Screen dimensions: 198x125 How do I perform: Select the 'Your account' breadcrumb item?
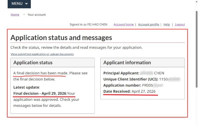[36, 15]
